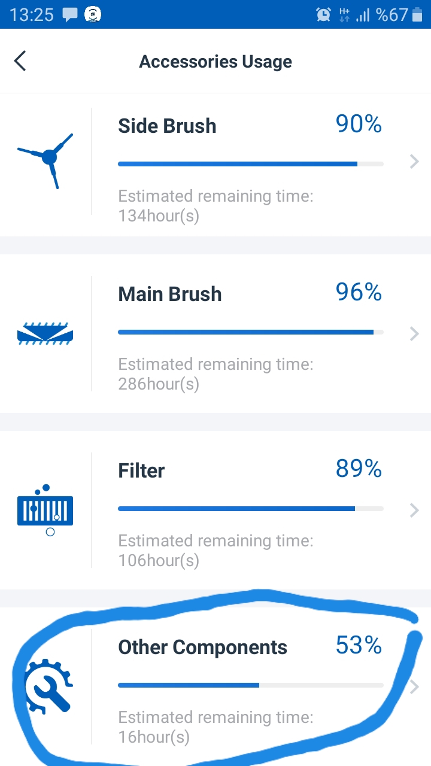The image size is (431, 766).
Task: Tap the Other Components progress bar
Action: click(x=251, y=685)
